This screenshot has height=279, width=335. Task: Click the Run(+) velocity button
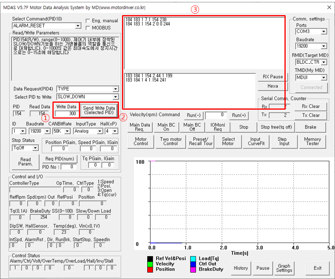(239, 115)
